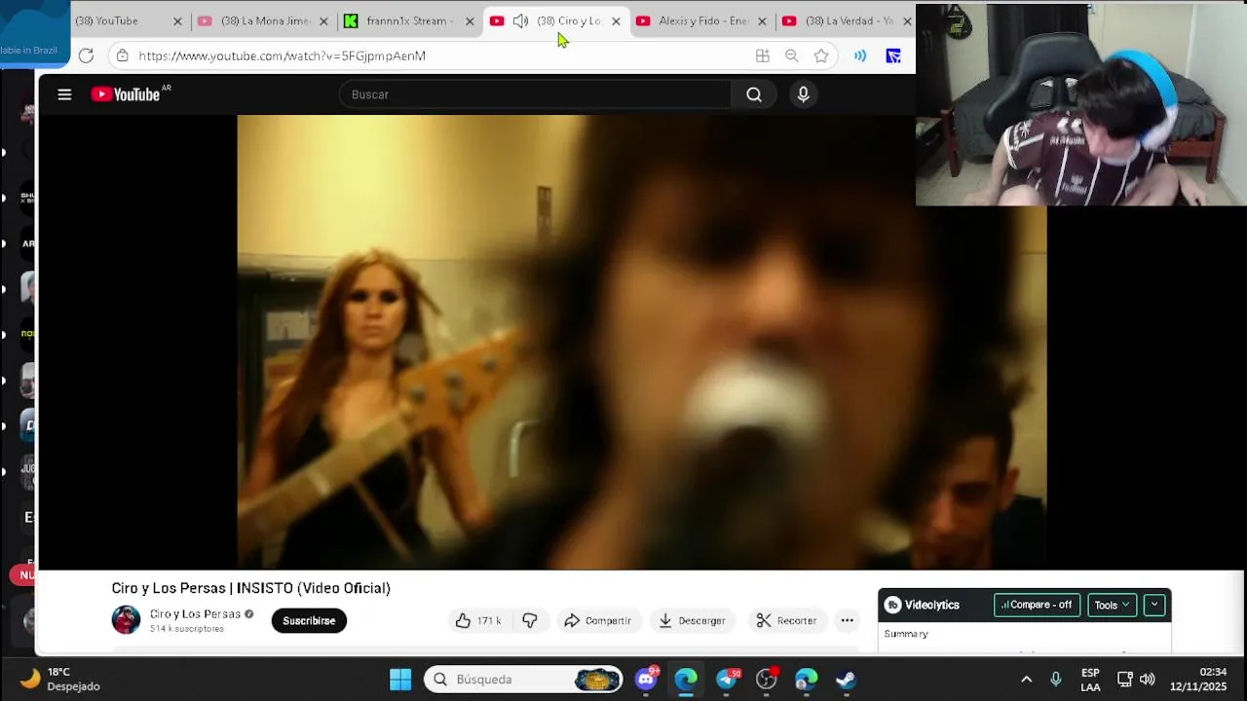This screenshot has height=701, width=1247.
Task: Open the second Edge profile taskbar icon
Action: pyautogui.click(x=807, y=679)
